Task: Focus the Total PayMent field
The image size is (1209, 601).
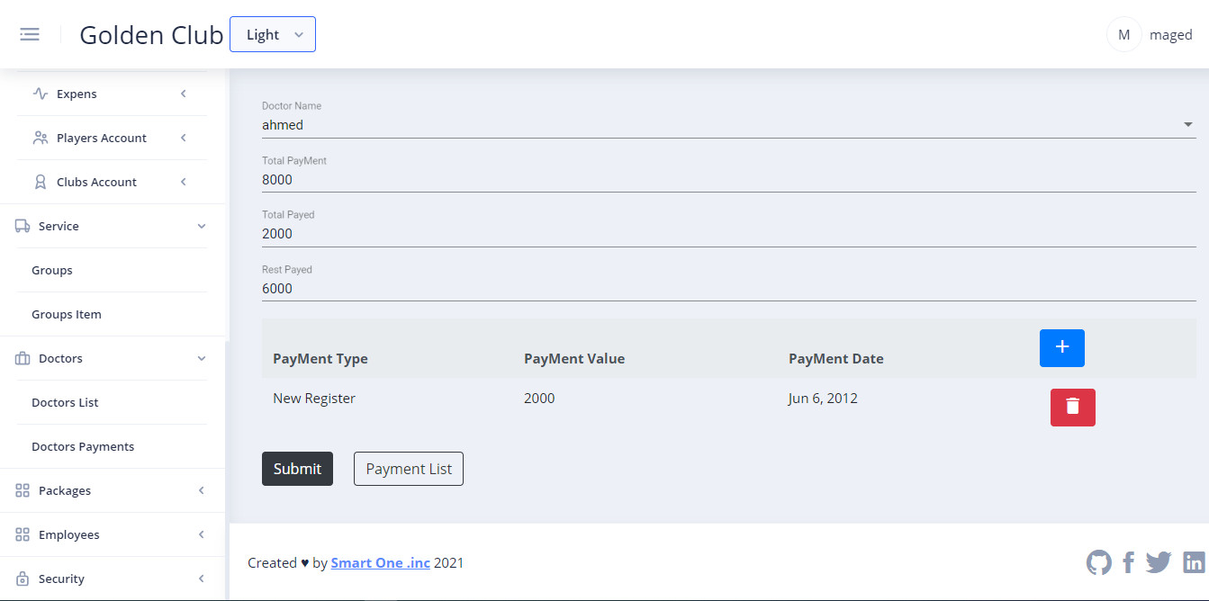Action: point(728,179)
